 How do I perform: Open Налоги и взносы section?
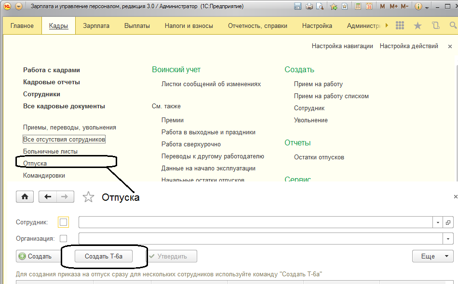[x=189, y=26]
